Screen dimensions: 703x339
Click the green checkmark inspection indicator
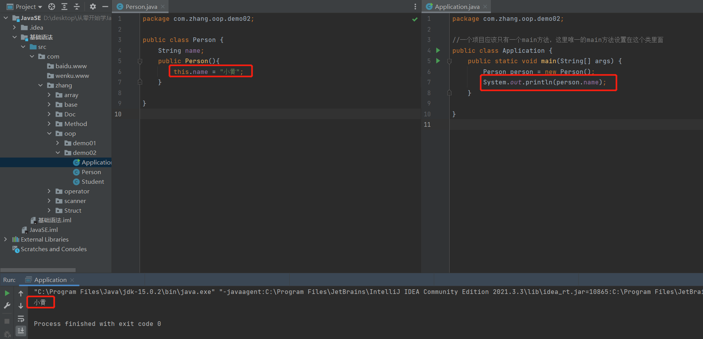pyautogui.click(x=415, y=19)
